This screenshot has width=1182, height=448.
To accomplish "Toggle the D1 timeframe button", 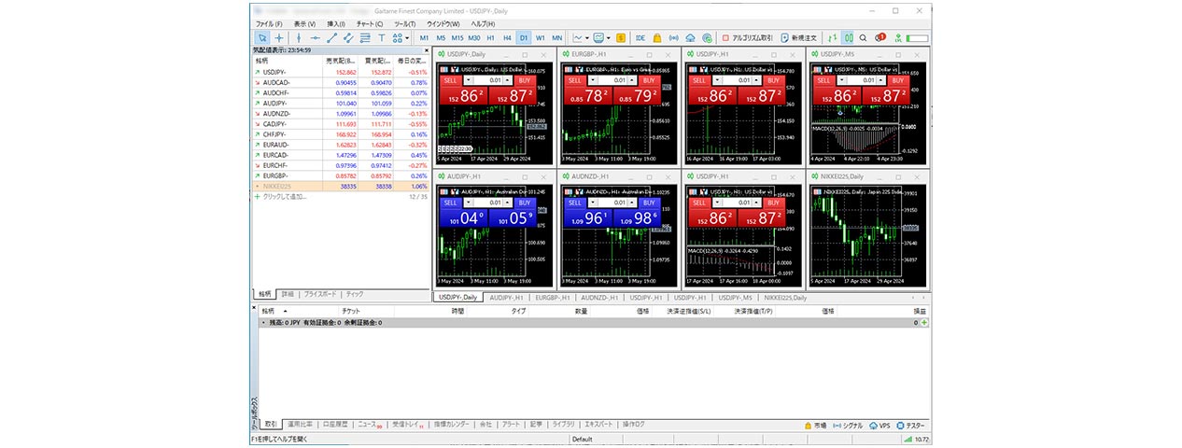I will (x=524, y=38).
